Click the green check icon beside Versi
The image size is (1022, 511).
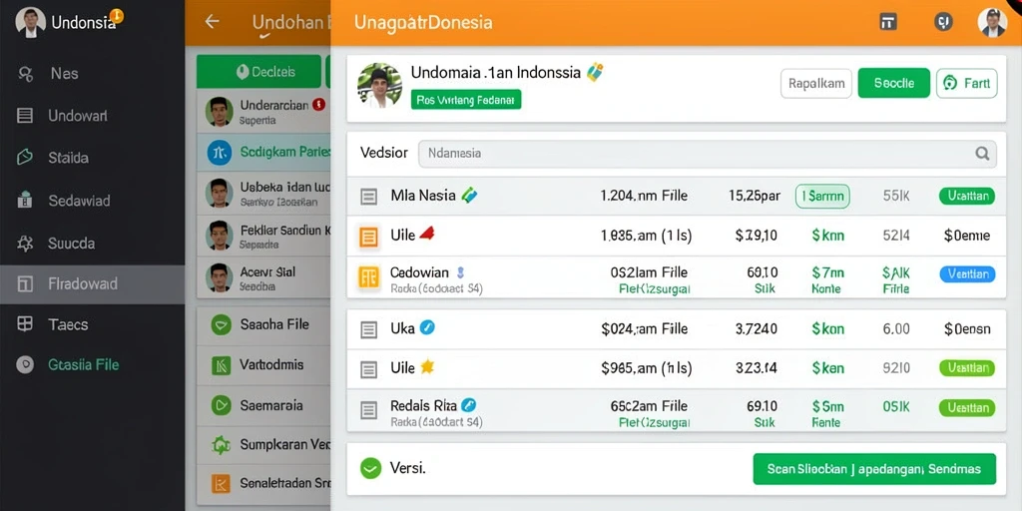point(370,468)
